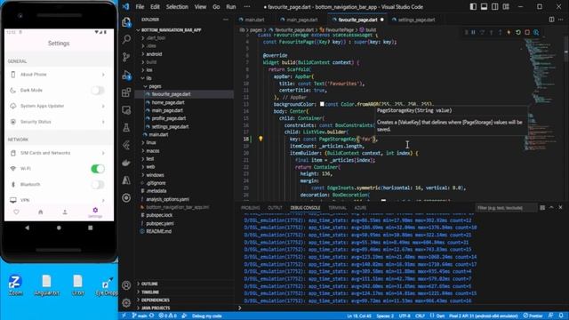Collapse the pages folder in explorer
The height and width of the screenshot is (320, 569).
click(155, 86)
